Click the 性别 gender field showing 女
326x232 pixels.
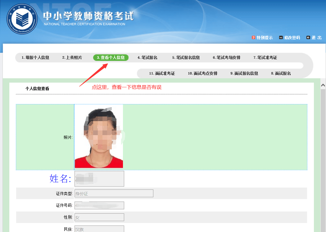pyautogui.click(x=99, y=217)
